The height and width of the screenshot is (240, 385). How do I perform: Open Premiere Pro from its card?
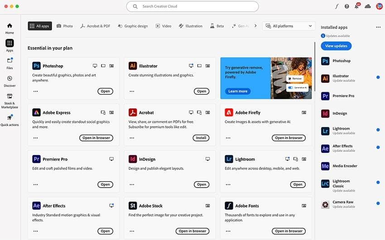[x=106, y=184]
